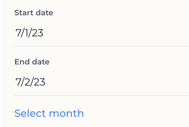Click the End date label
This screenshot has height=127, width=189.
(32, 62)
